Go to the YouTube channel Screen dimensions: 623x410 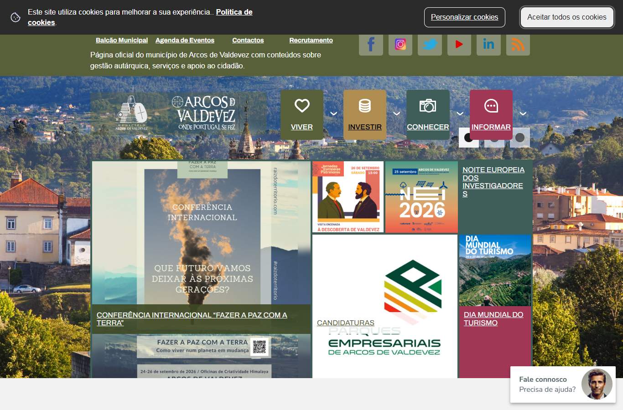tap(459, 44)
